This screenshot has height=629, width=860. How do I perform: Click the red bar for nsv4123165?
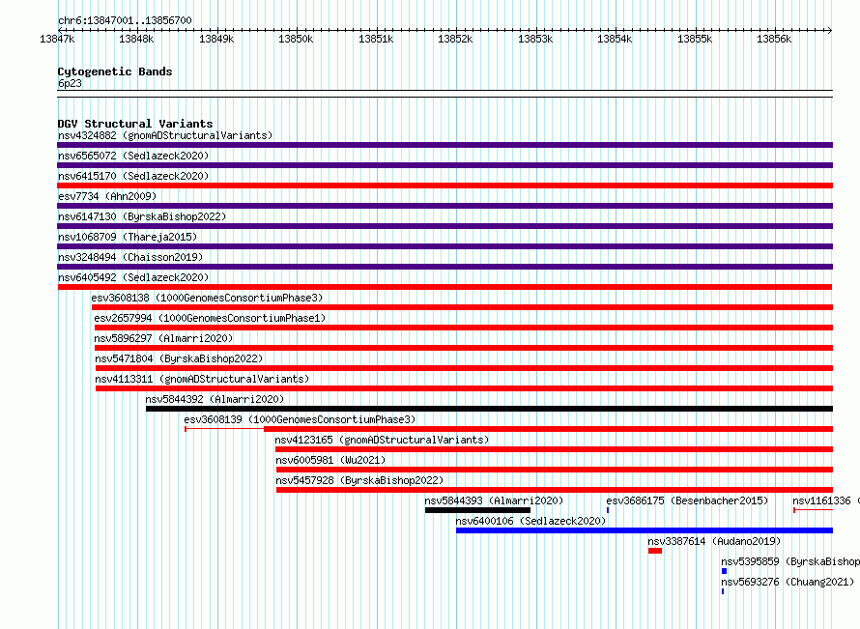tap(554, 449)
